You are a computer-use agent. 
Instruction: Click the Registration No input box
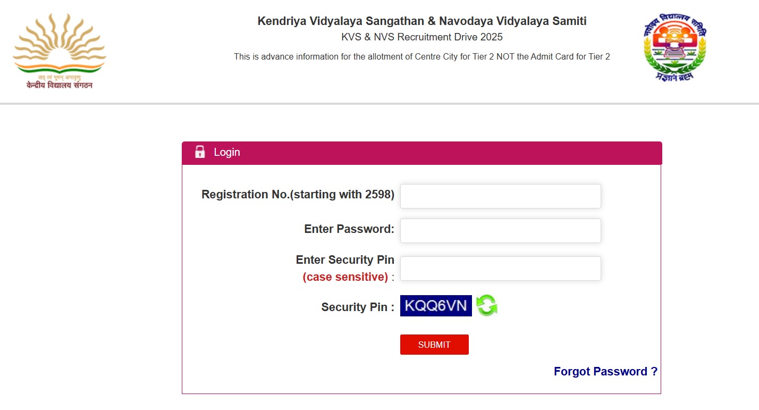pos(500,196)
